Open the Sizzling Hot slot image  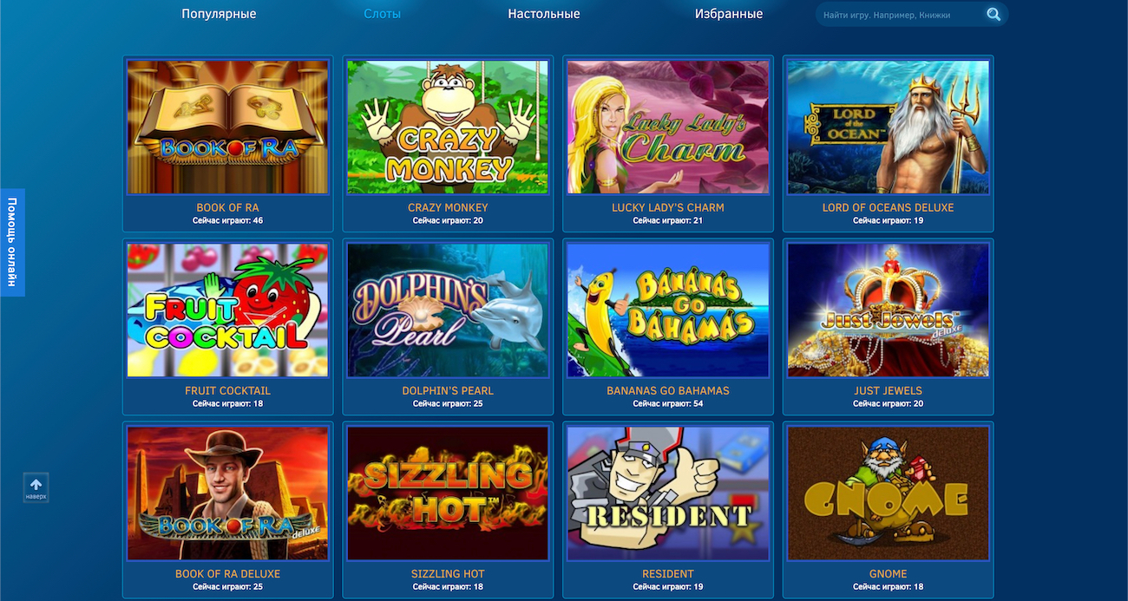(x=448, y=493)
